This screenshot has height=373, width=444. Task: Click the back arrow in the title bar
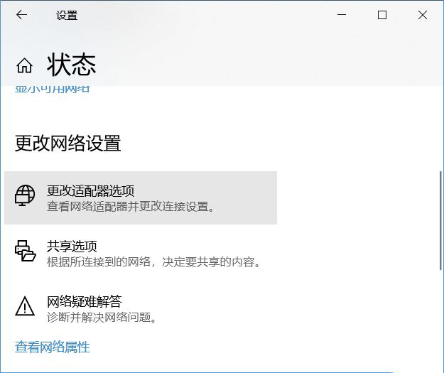coord(21,15)
